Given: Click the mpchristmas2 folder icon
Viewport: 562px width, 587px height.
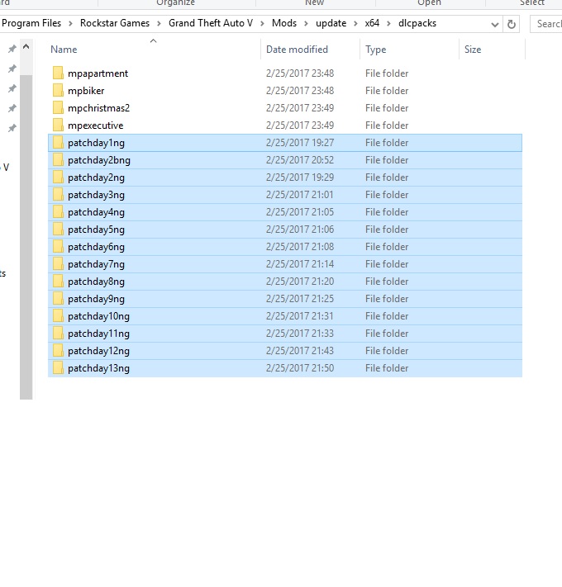Looking at the screenshot, I should pyautogui.click(x=58, y=107).
